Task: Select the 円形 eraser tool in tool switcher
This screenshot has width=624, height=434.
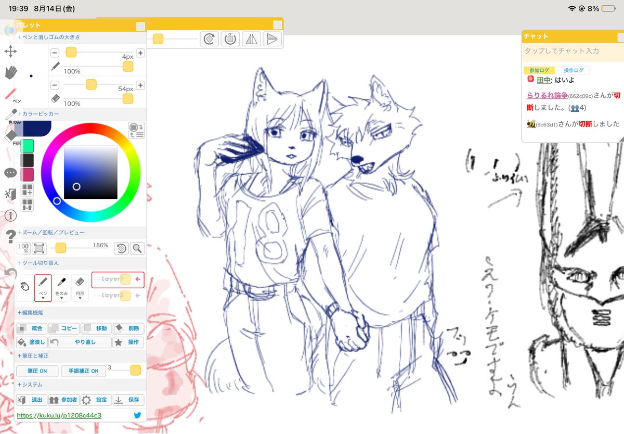Action: [80, 288]
